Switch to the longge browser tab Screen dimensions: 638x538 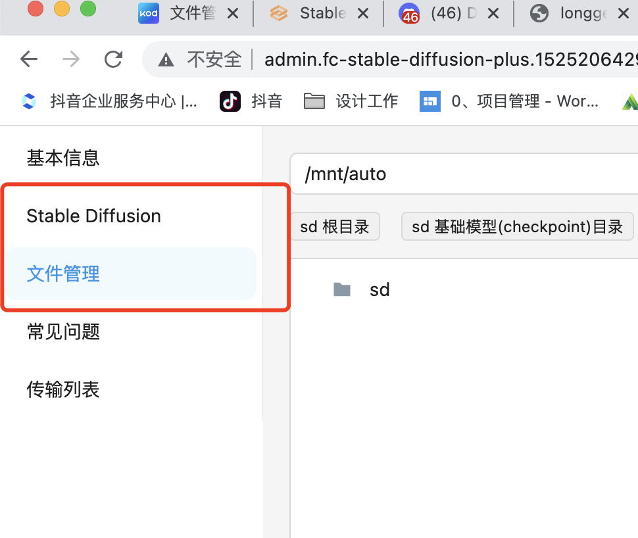pos(583,13)
